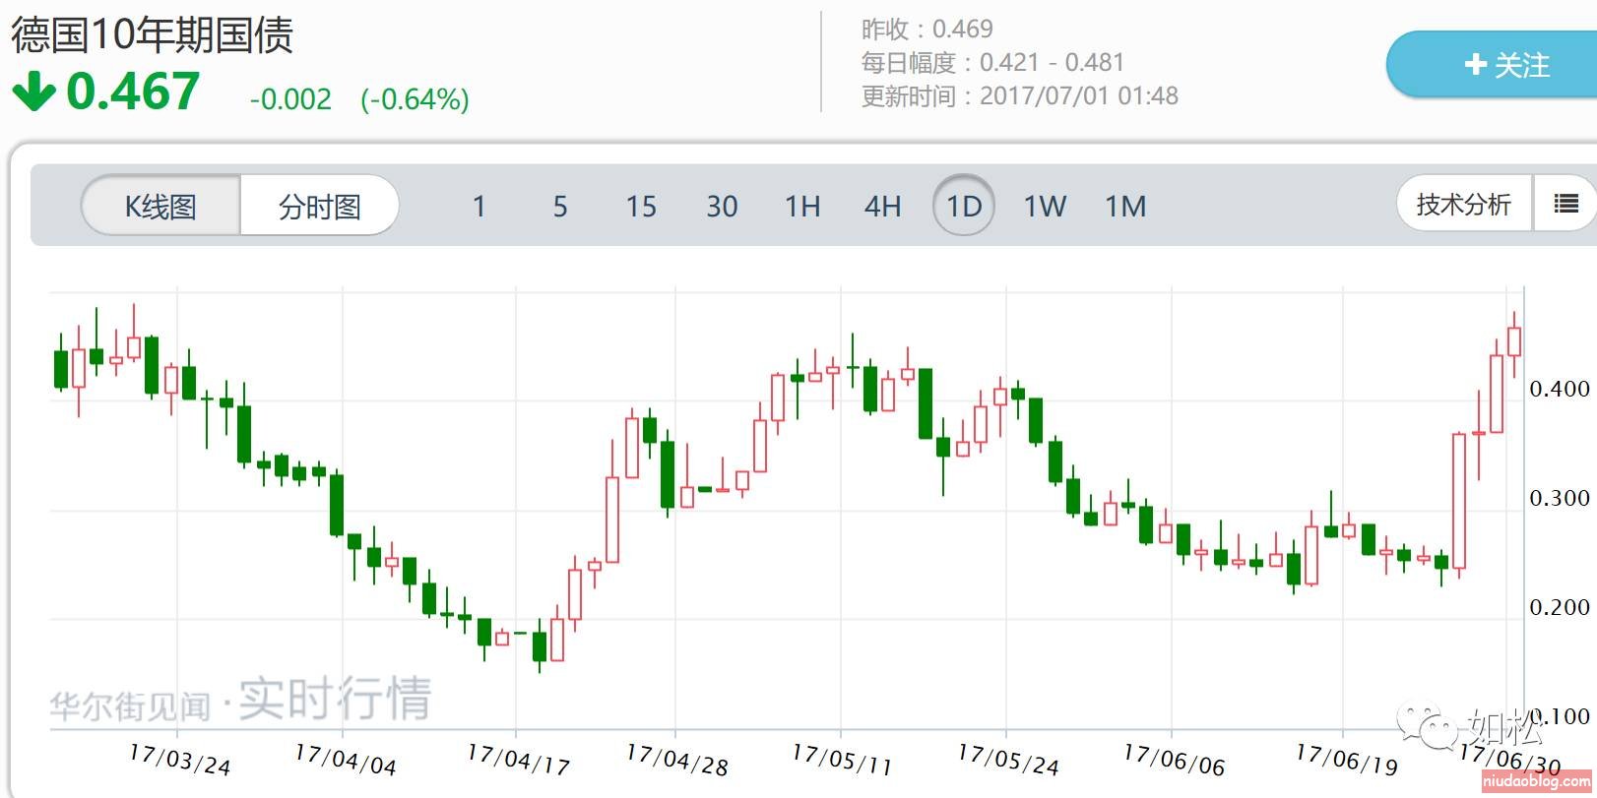Click the 关注 follow button
The height and width of the screenshot is (798, 1597).
pos(1493,65)
